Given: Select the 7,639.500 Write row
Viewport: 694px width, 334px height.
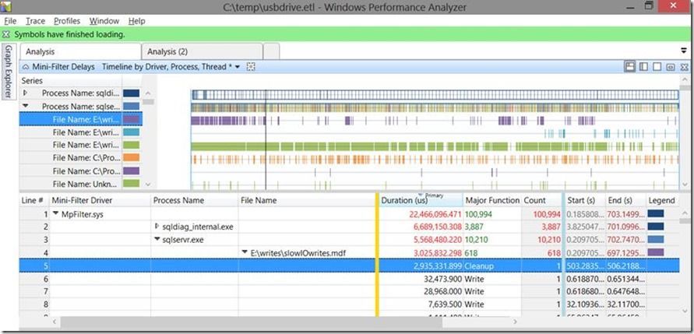Looking at the screenshot, I should coord(349,304).
